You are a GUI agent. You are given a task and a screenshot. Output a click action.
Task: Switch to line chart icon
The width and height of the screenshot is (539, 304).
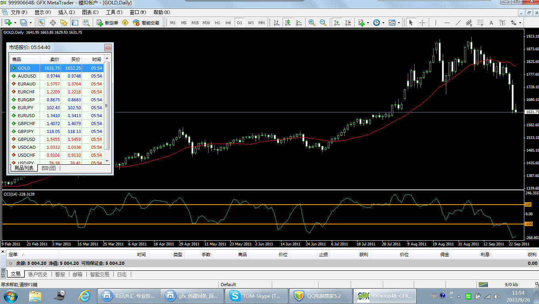point(299,23)
